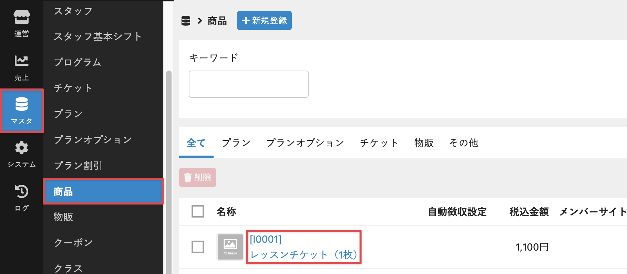
Task: Click the キーワード search input field
Action: click(248, 84)
